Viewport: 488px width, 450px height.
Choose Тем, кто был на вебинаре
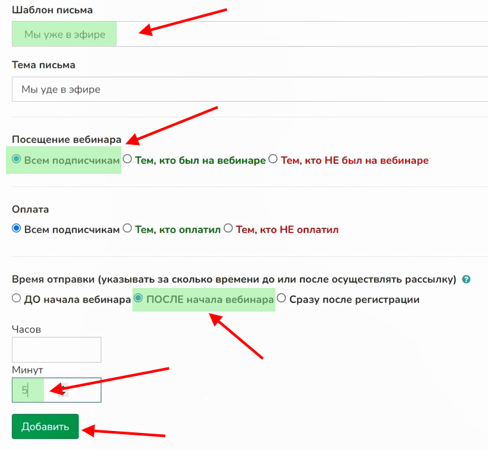(128, 160)
